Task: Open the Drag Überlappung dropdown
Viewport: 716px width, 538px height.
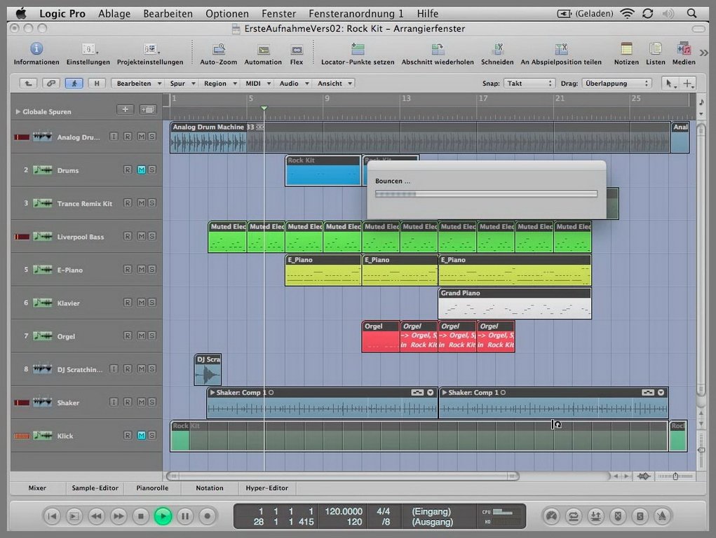Action: pos(616,83)
